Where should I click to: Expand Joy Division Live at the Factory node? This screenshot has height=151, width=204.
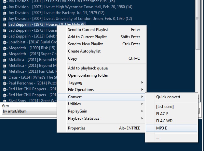click(x=5, y=13)
